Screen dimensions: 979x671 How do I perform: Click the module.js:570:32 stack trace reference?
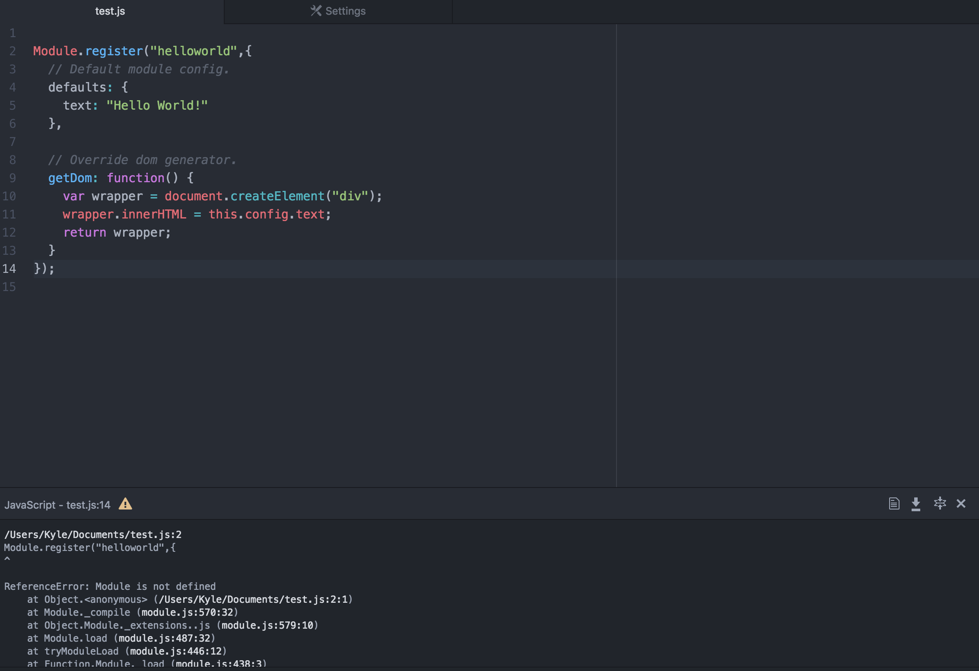tap(187, 612)
